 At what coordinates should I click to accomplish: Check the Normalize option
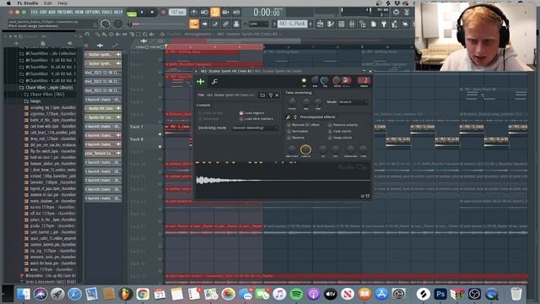pyautogui.click(x=298, y=132)
